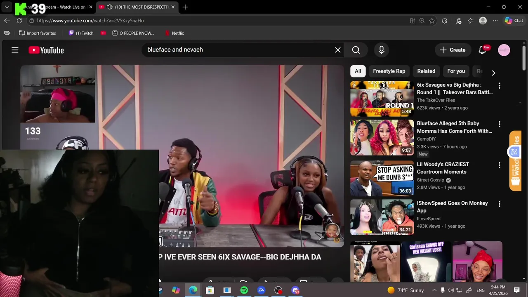Open the tab actions menu chevron
The width and height of the screenshot is (528, 297).
(x=7, y=7)
